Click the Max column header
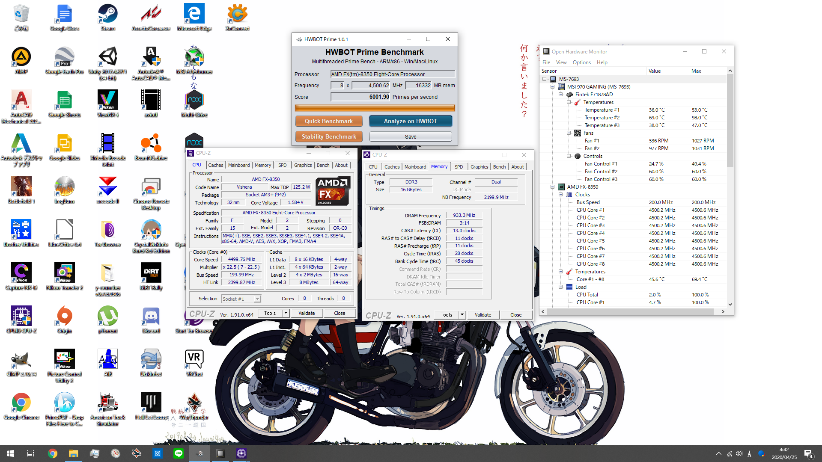This screenshot has width=822, height=462. (x=707, y=71)
